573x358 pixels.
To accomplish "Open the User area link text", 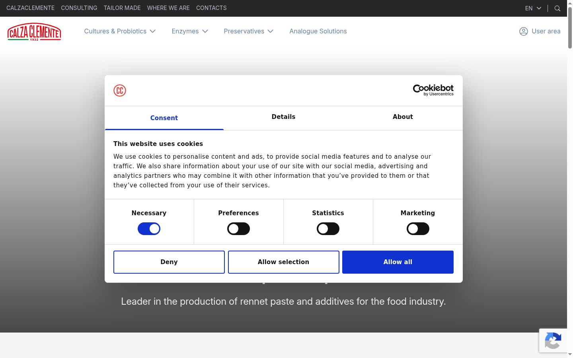I will tap(546, 31).
